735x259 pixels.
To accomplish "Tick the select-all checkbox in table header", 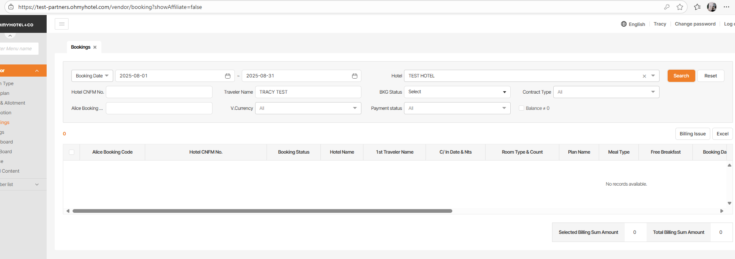I will [x=72, y=152].
